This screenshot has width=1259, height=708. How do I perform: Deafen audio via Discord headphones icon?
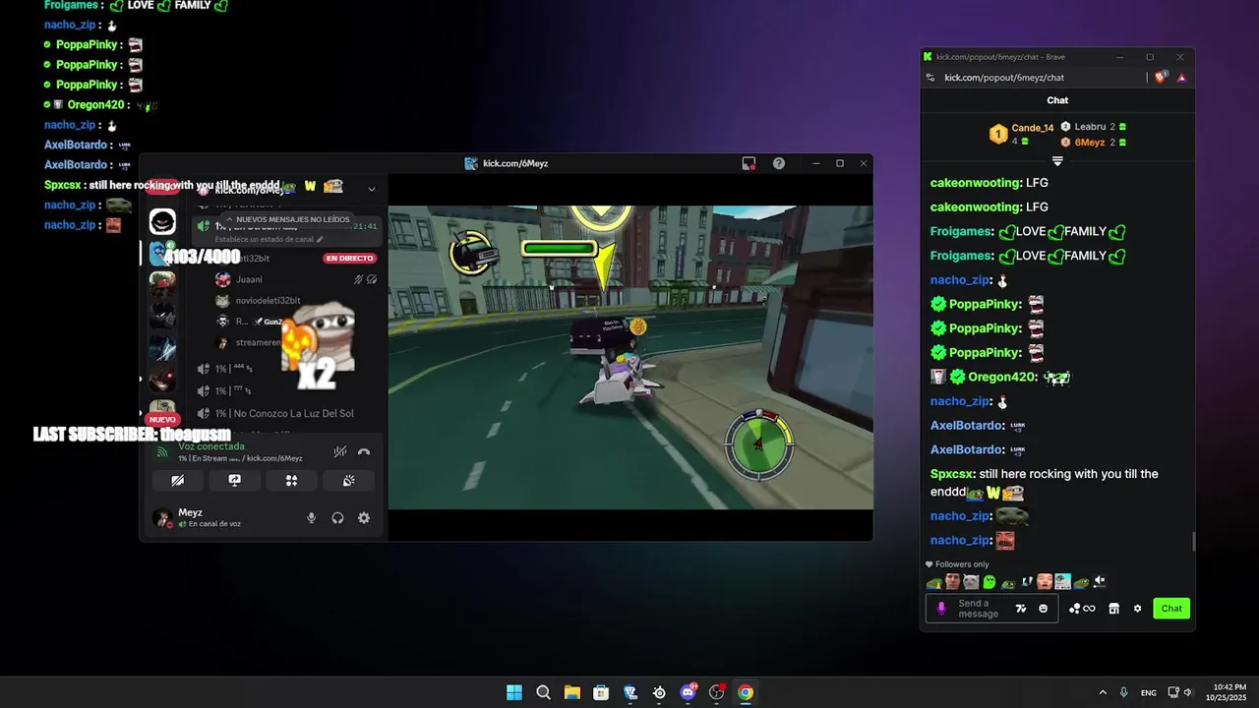tap(337, 518)
